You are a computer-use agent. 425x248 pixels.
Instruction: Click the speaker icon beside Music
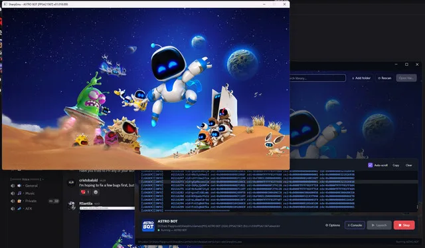coord(13,193)
